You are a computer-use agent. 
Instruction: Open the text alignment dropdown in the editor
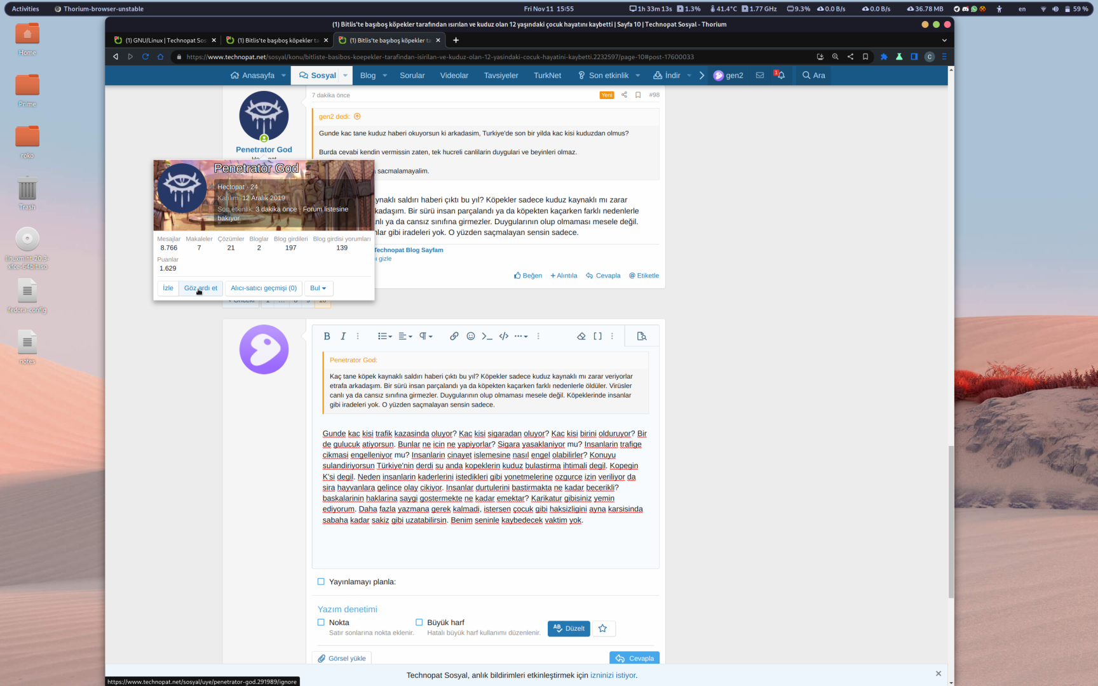click(405, 337)
